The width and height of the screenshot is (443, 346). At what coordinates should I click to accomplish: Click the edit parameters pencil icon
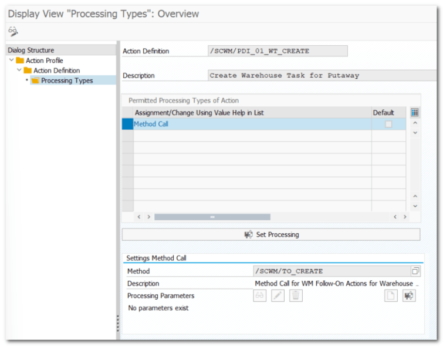pyautogui.click(x=278, y=295)
